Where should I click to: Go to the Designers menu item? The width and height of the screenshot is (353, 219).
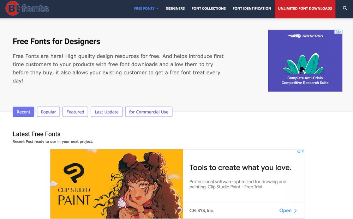(x=175, y=8)
